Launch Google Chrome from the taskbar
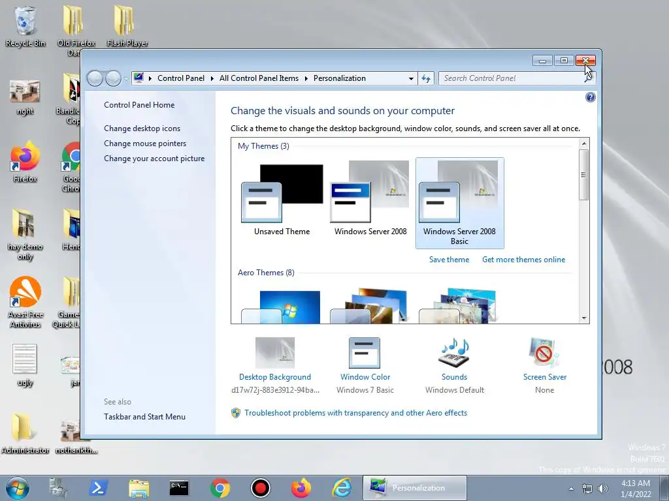Viewport: 669px width, 501px height. 220,488
